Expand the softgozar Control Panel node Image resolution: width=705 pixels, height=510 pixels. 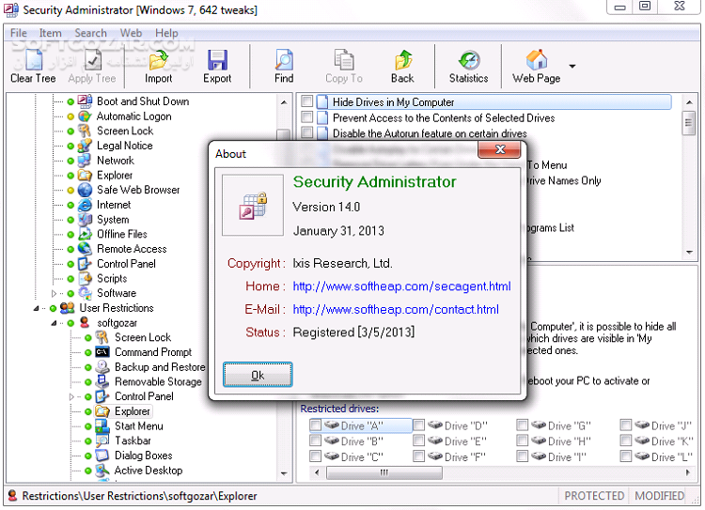71,396
